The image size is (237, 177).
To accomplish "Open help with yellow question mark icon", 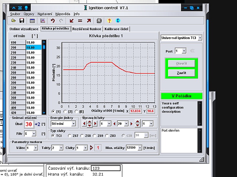I will pyautogui.click(x=109, y=21).
